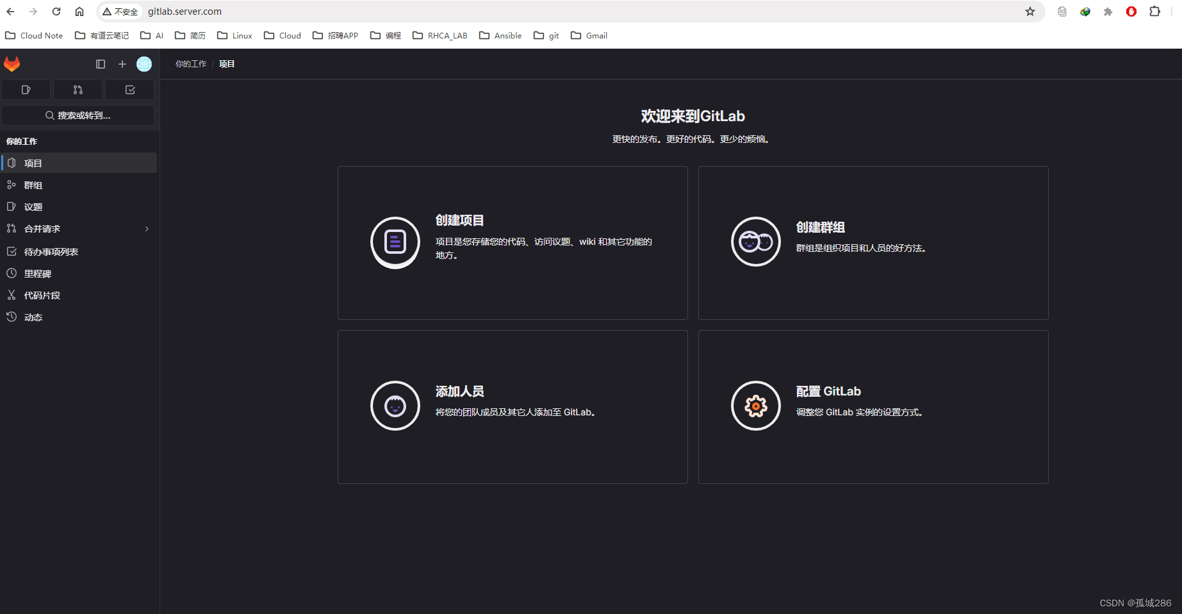Open the 招聘APP bookmark folder

(x=335, y=36)
